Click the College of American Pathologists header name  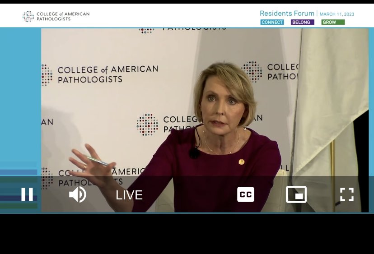[63, 16]
